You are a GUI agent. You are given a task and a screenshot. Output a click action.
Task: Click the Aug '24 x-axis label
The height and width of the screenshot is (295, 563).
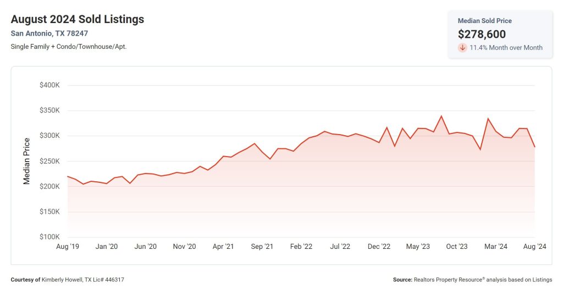(x=534, y=247)
